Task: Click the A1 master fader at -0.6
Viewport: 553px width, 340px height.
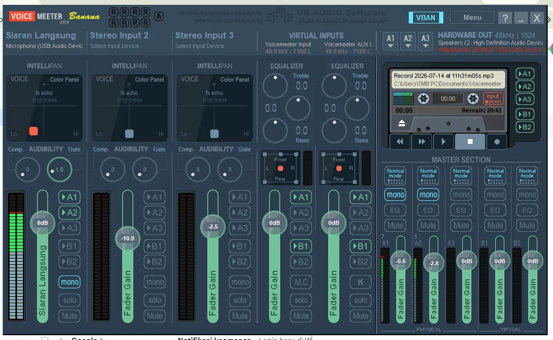Action: tap(400, 261)
